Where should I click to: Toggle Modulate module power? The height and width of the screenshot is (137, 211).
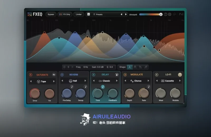pyautogui.click(x=125, y=75)
